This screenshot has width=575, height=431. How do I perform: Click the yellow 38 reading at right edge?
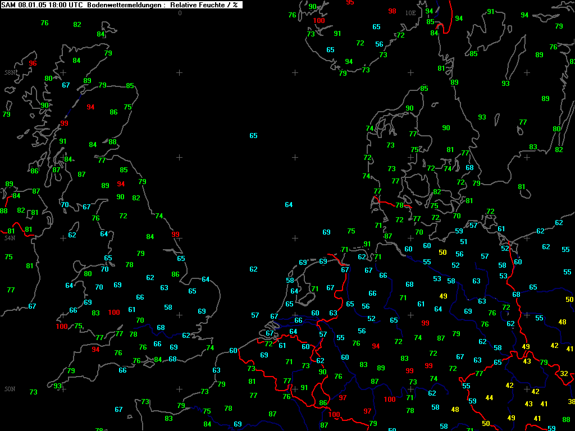[571, 401]
